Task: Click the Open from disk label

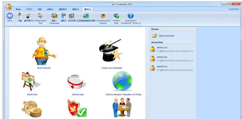Action: (x=166, y=36)
